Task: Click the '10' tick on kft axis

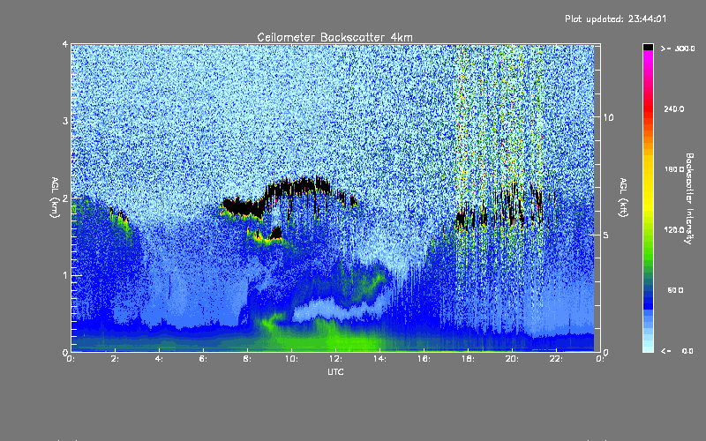Action: (608, 117)
